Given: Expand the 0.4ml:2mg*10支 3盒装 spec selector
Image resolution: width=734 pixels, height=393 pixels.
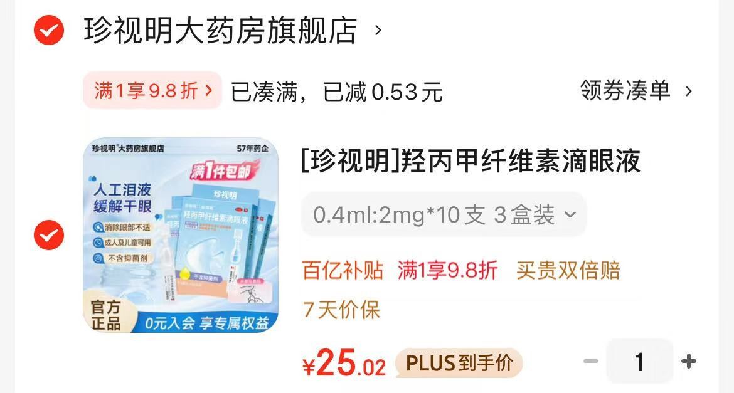Looking at the screenshot, I should tap(444, 214).
